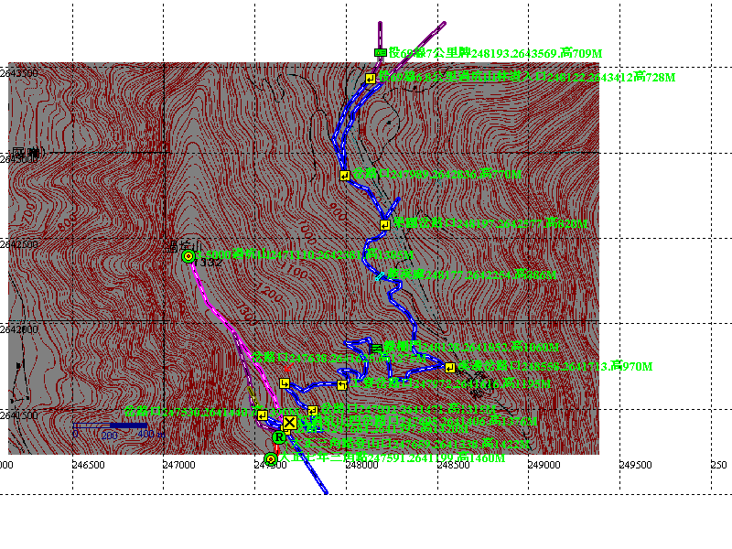The image size is (732, 549).
Task: Select northing grid label 2641500
Action: coord(18,416)
